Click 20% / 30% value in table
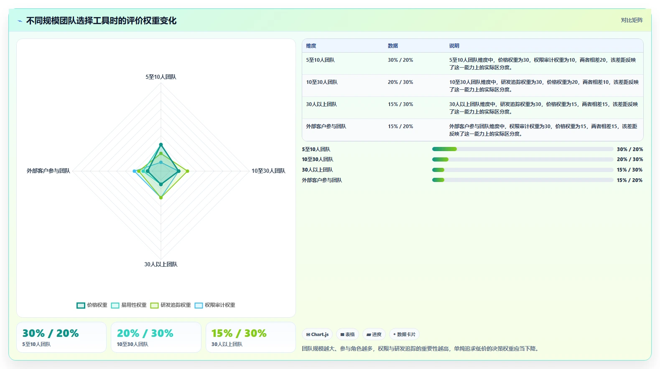Screen dimensions: 660x369 point(400,82)
